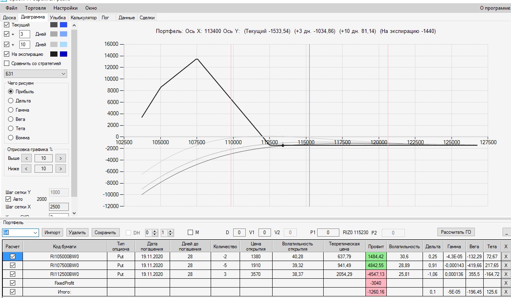This screenshot has width=511, height=298.
Task: Open the Окно menu
Action: click(91, 8)
